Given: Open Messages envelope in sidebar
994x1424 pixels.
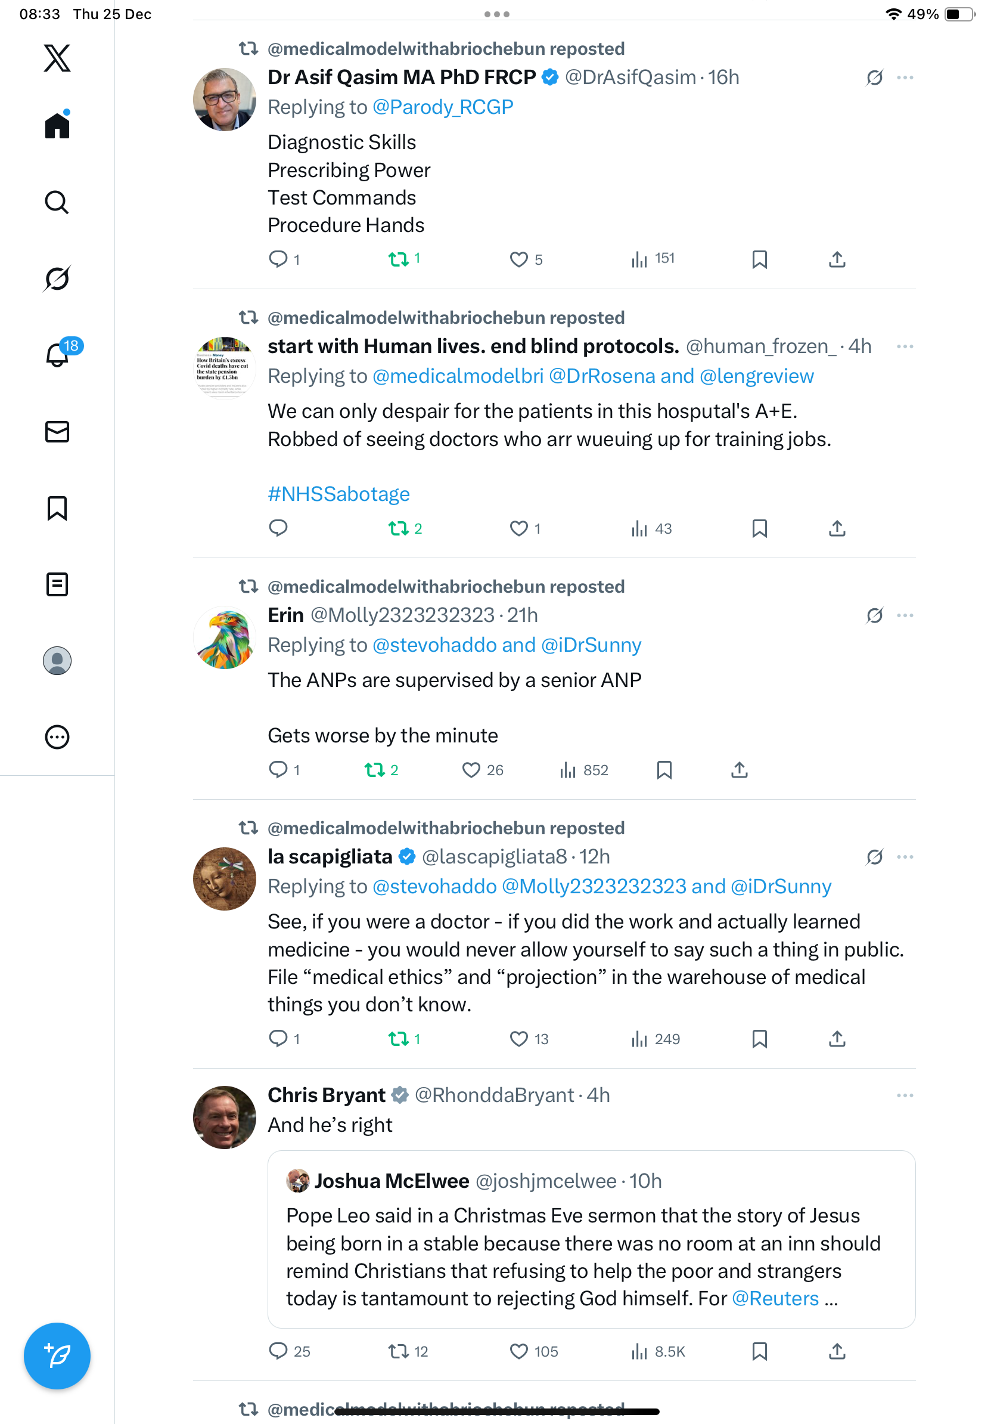Looking at the screenshot, I should [x=57, y=432].
